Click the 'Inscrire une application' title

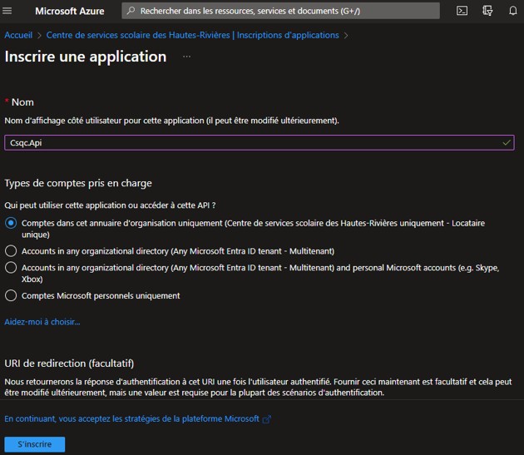pos(86,57)
